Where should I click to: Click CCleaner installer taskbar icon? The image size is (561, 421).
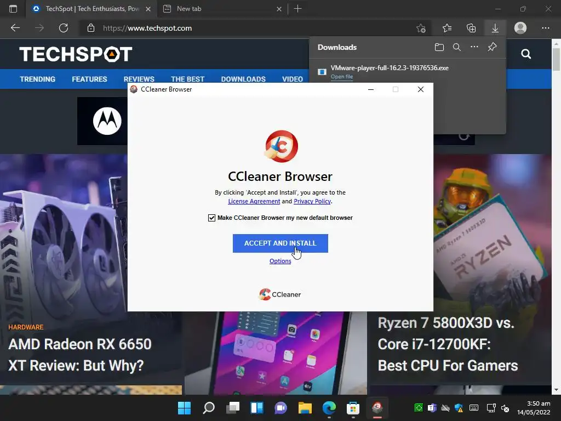click(377, 407)
